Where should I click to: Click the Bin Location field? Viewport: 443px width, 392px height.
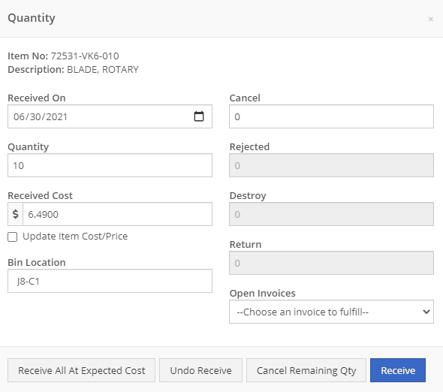point(110,281)
